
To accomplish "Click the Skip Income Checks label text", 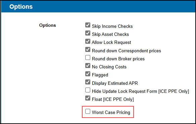I will [112, 26].
